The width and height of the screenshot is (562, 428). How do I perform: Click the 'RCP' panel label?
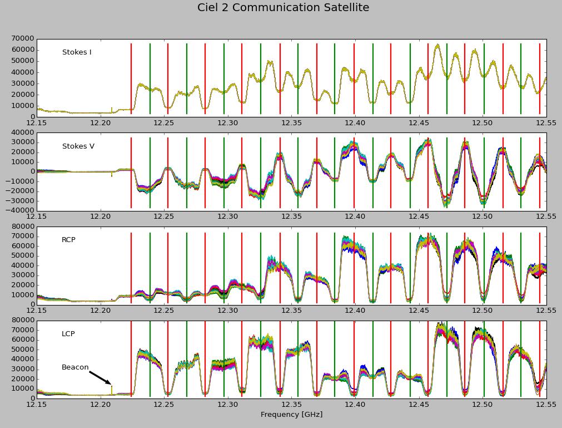click(x=68, y=240)
